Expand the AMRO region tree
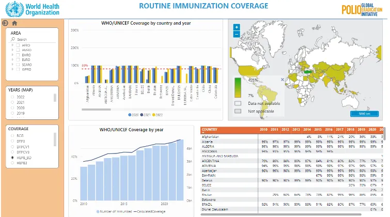Screen dimensions: 390x217 click(12, 50)
